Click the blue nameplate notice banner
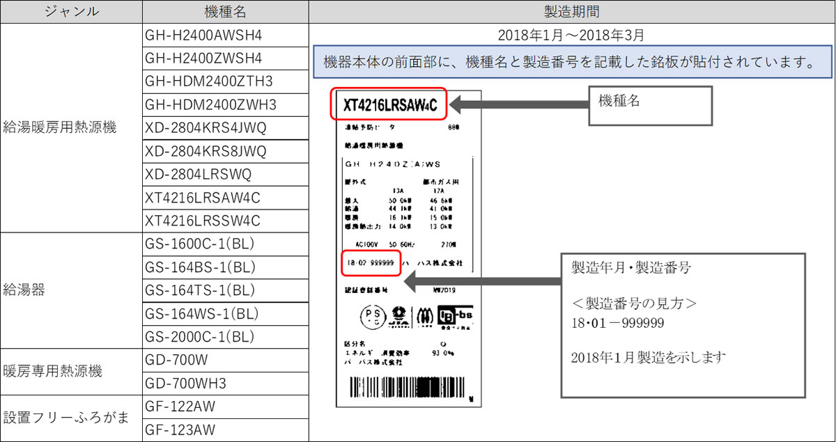The width and height of the screenshot is (836, 442). 573,62
